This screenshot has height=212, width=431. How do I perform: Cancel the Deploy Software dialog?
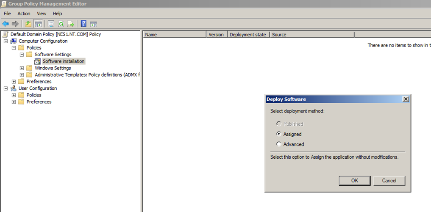coord(389,180)
